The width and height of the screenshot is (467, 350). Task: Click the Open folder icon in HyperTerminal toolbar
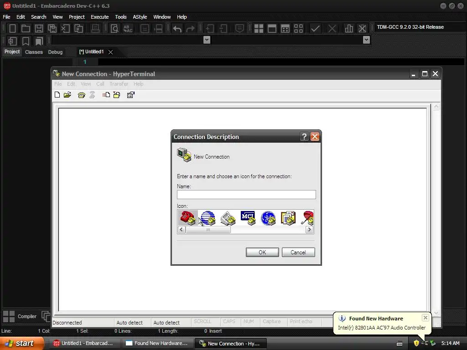[x=67, y=95]
